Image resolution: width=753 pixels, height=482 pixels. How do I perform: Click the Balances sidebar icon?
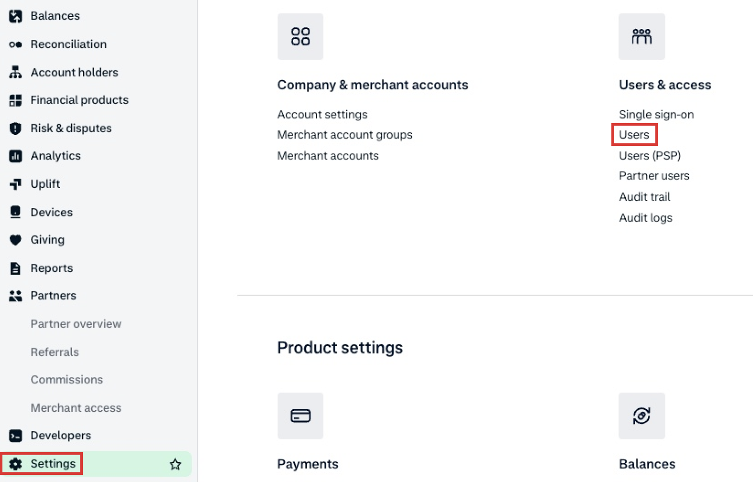15,16
